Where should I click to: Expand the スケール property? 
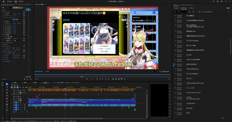(x=4, y=16)
